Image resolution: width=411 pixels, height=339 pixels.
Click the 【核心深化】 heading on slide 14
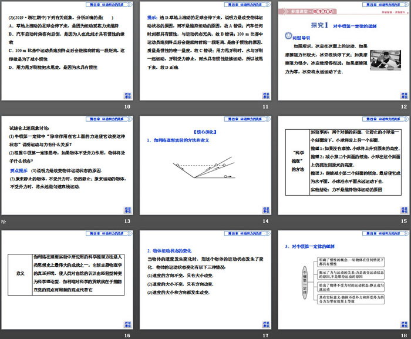tap(205, 132)
